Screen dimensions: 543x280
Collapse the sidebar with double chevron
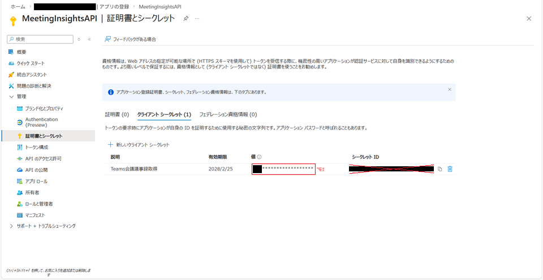pyautogui.click(x=89, y=40)
